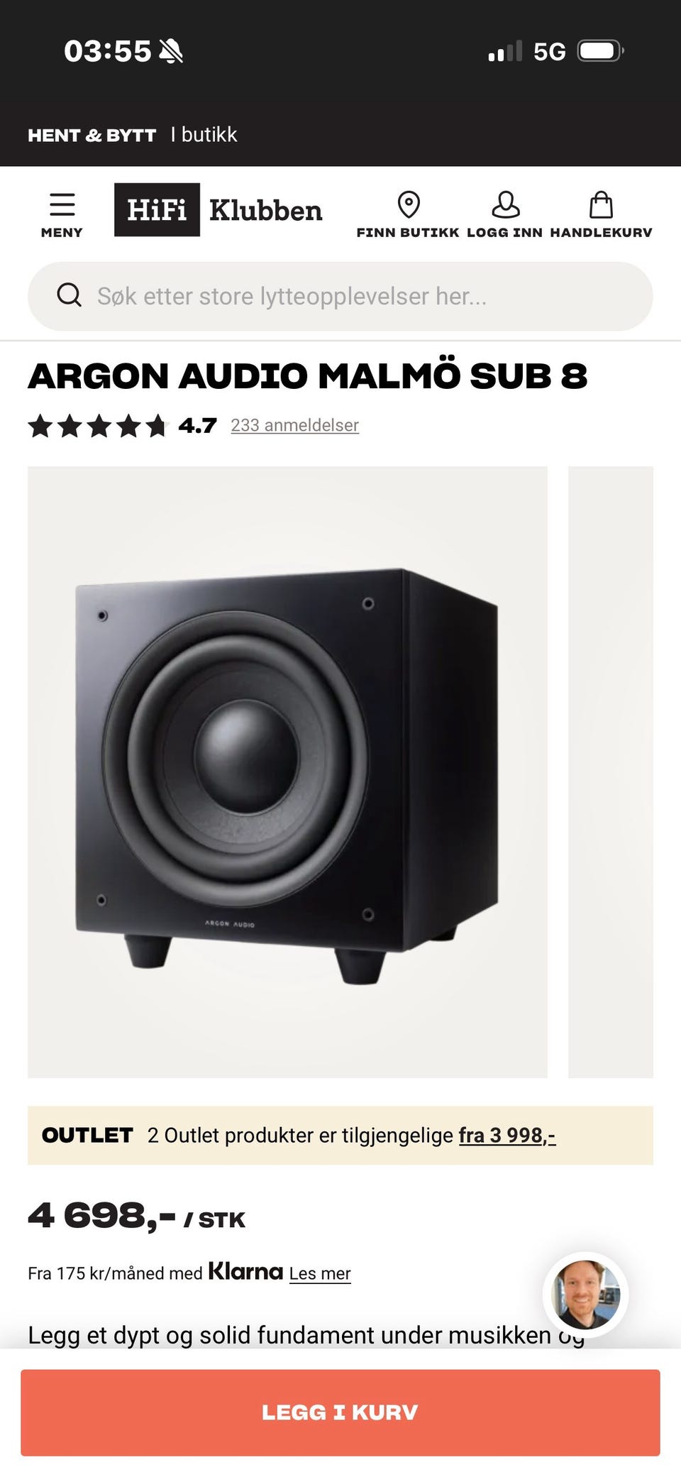
Task: Focus the 'Søk etter store lytteopplevelser' search field
Action: [340, 296]
